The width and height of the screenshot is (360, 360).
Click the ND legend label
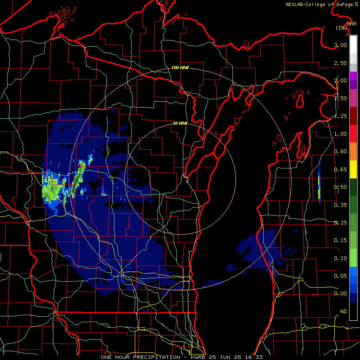click(x=344, y=312)
